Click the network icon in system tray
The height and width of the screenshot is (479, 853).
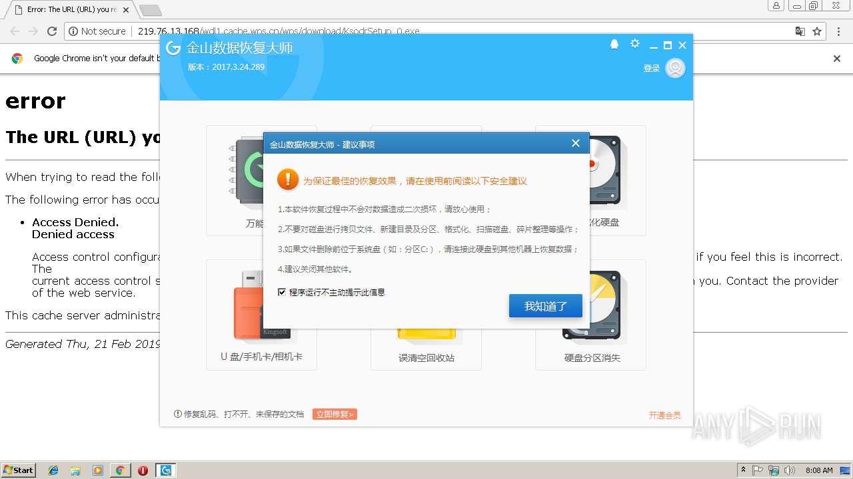[774, 470]
